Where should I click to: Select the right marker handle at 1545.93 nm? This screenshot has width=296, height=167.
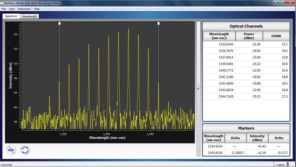159,24
